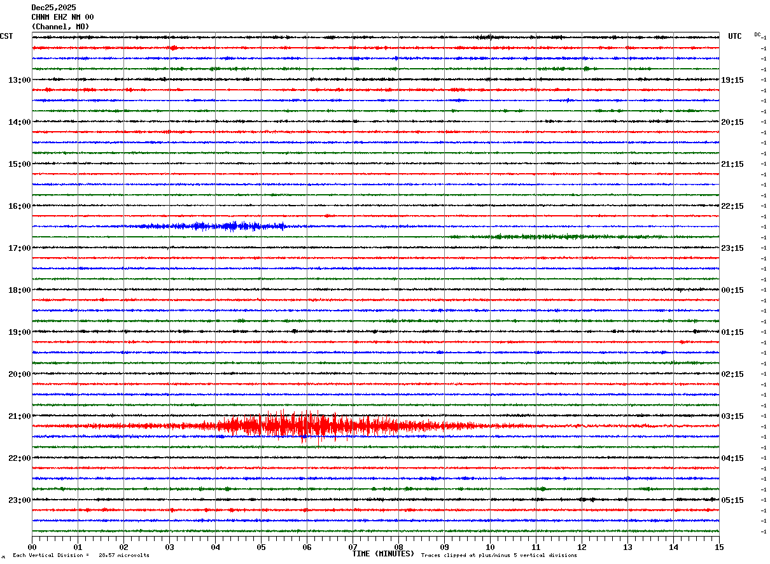The height and width of the screenshot is (564, 770).
Task: Select the 18:00 CST time label
Action: pyautogui.click(x=20, y=290)
